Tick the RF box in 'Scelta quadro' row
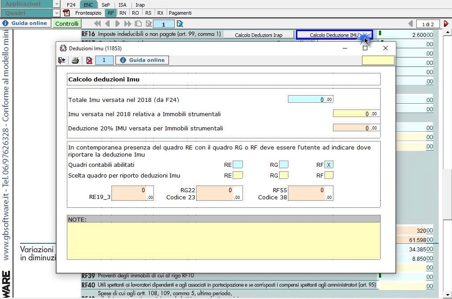 (x=329, y=175)
